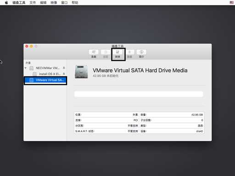Eject the Install OS X El... volume
This screenshot has height=176, width=235.
tap(64, 74)
